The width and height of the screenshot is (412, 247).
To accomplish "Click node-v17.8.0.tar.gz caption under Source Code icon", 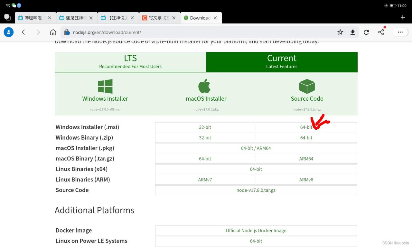I will click(x=307, y=109).
